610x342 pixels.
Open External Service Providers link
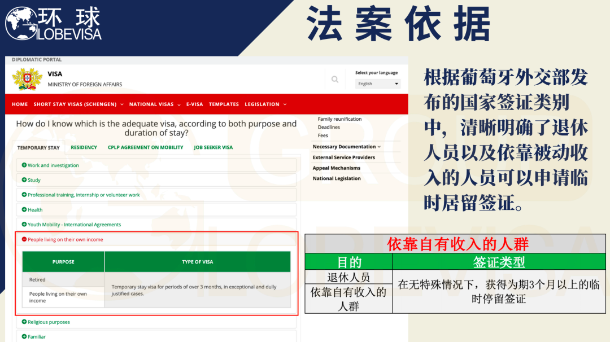344,157
